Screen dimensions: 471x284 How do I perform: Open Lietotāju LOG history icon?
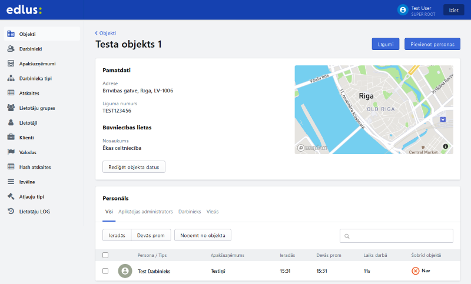[11, 211]
